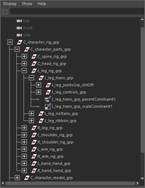Select the front camera row text

(28, 28)
